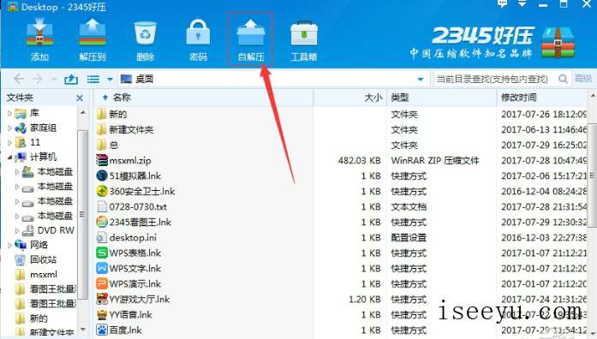Click the WinRAR ZIP 压缩文件 type cell

click(435, 161)
